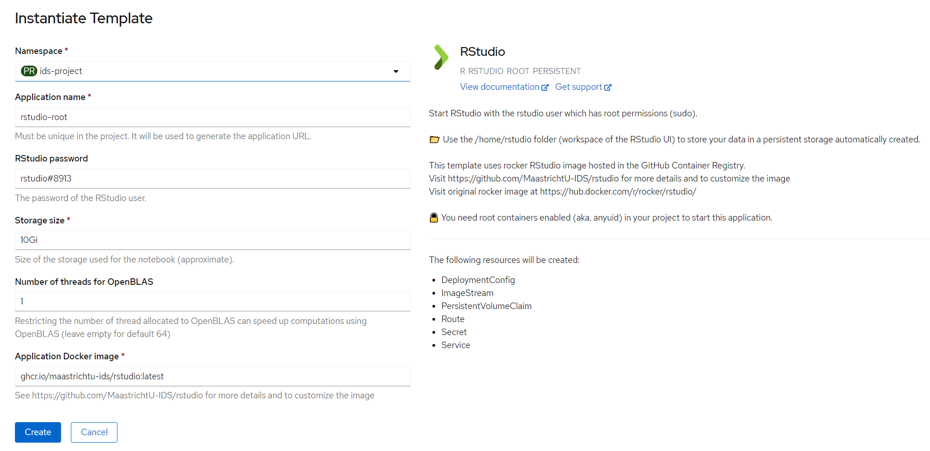Click the OpenBLAS threads input field
The image size is (930, 451).
[x=212, y=302]
